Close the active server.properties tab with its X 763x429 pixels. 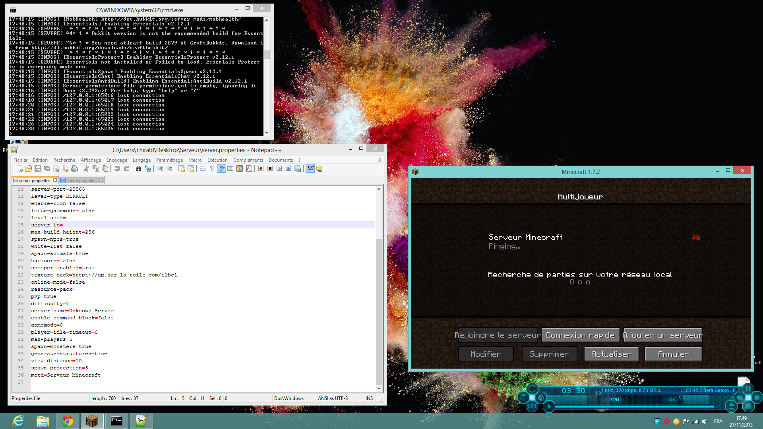[x=55, y=180]
